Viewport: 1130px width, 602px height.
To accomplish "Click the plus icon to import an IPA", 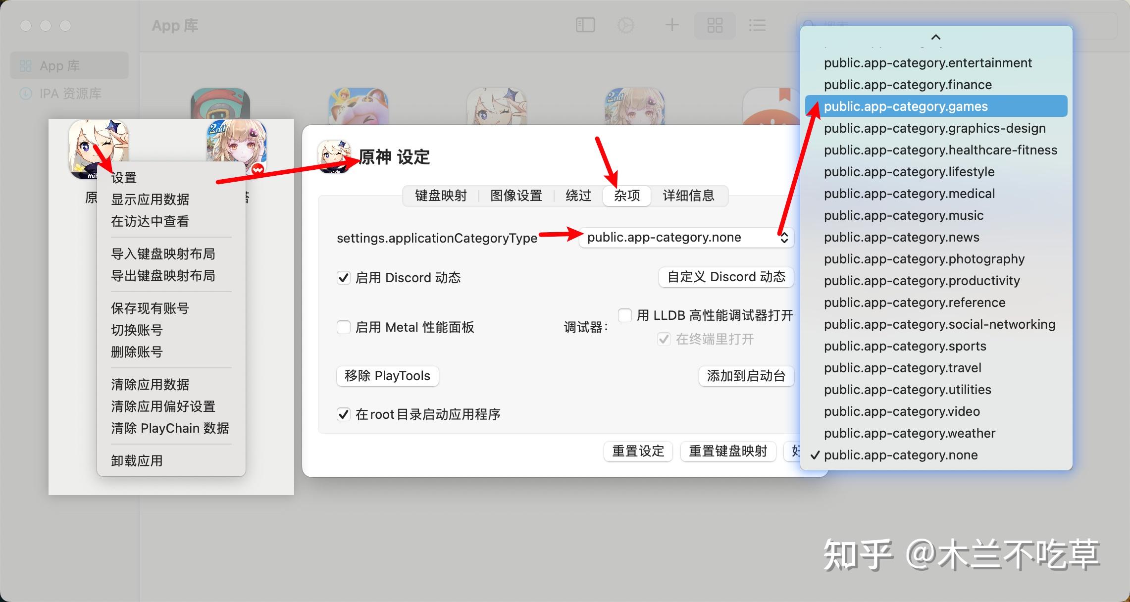I will pyautogui.click(x=671, y=25).
